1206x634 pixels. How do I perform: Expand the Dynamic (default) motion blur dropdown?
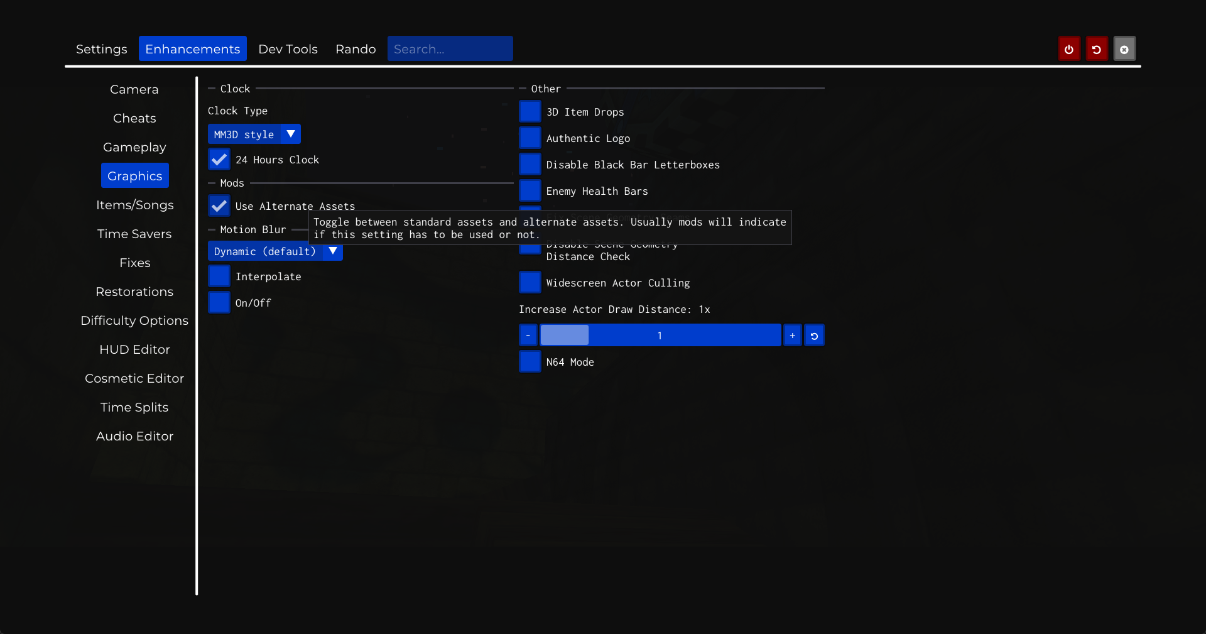(x=333, y=251)
